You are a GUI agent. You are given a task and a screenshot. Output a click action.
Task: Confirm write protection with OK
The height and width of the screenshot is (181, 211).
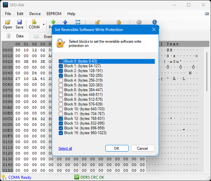(x=117, y=148)
